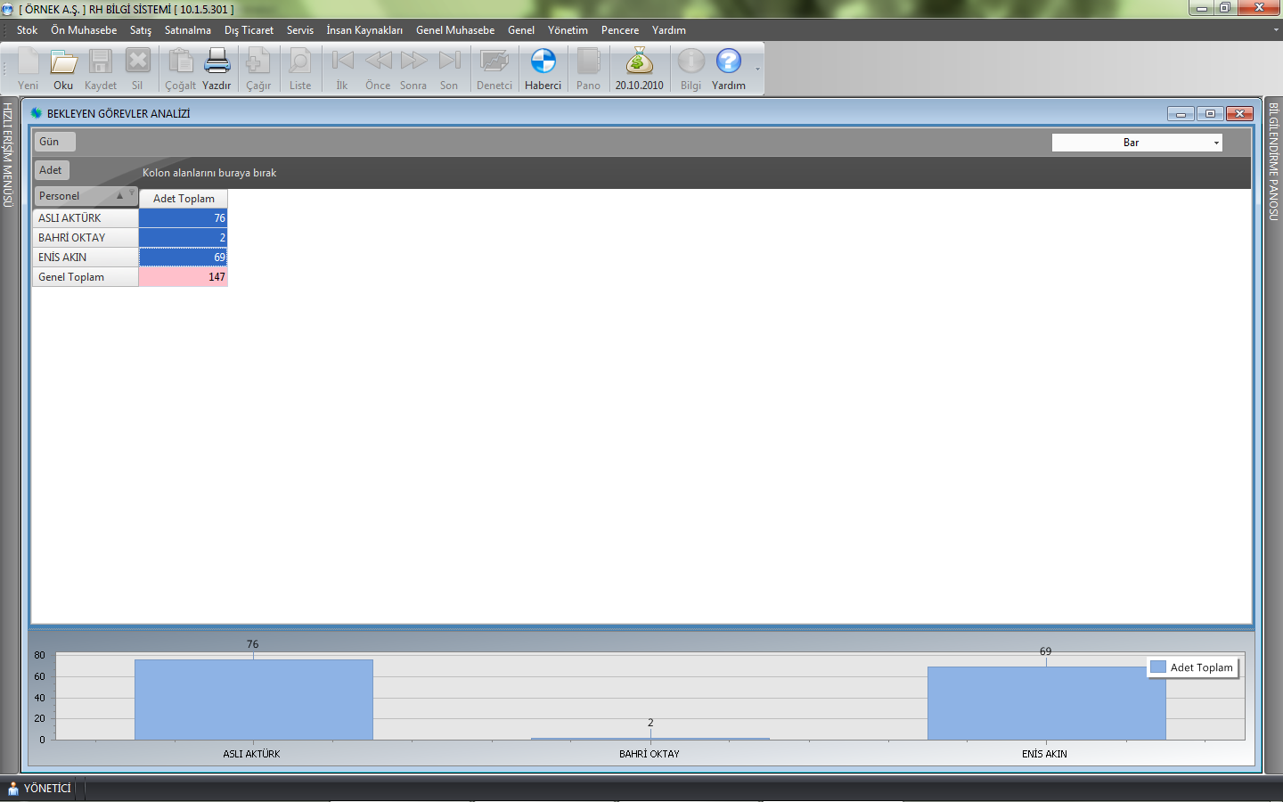This screenshot has height=802, width=1283.
Task: Open Yardım help question-mark icon
Action: [728, 62]
